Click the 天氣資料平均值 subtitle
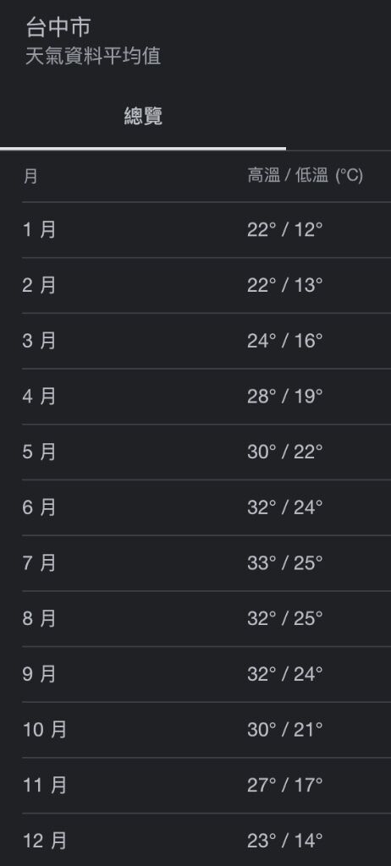391x866 pixels. pyautogui.click(x=93, y=57)
